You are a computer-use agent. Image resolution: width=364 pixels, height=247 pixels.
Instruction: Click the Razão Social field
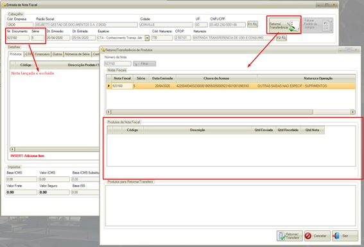click(x=86, y=24)
